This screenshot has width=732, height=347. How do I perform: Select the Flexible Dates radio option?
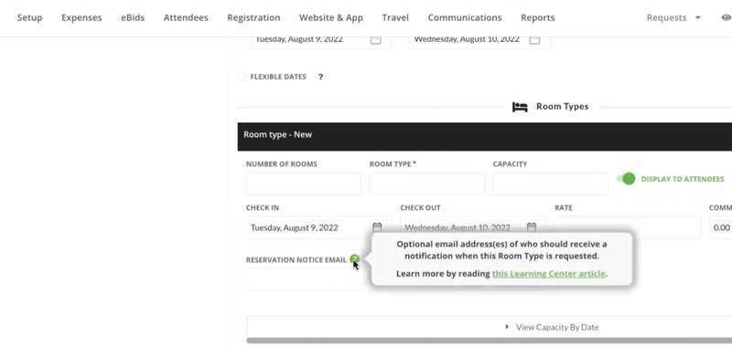[242, 77]
